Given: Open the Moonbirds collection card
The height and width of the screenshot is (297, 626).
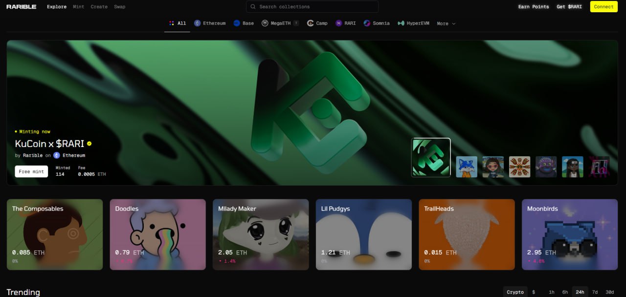Looking at the screenshot, I should 570,234.
